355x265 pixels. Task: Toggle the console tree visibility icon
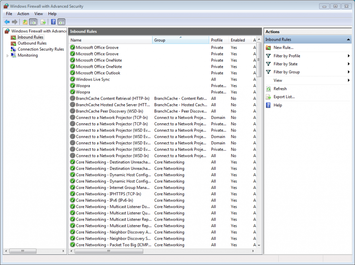(33, 22)
